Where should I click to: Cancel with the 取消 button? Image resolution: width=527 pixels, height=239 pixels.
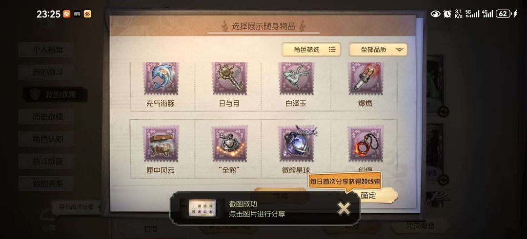280,196
